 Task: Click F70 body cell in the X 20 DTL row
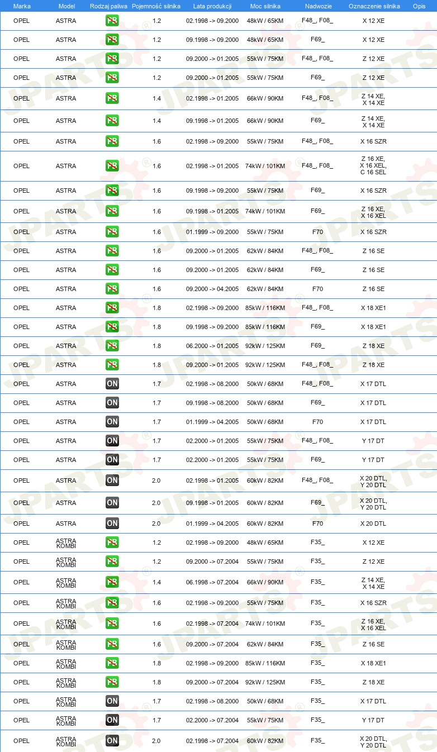[317, 523]
